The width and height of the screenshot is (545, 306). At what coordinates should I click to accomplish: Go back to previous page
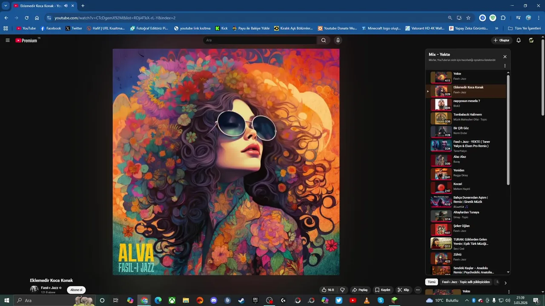(x=6, y=18)
